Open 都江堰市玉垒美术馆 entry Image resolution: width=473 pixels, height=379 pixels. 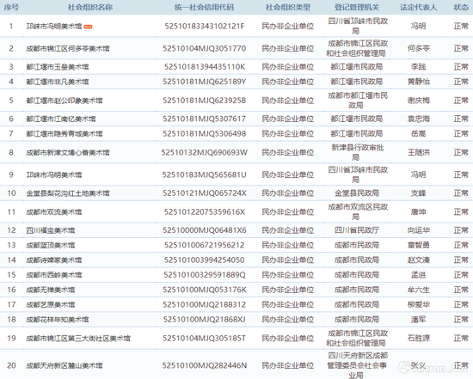pos(58,67)
